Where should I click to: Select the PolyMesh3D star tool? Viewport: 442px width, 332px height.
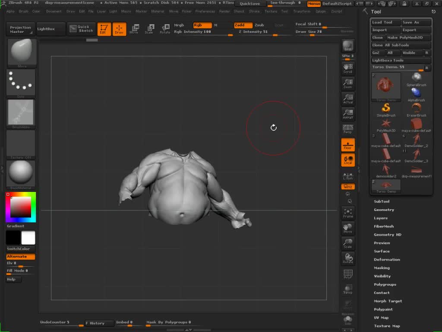tap(386, 125)
